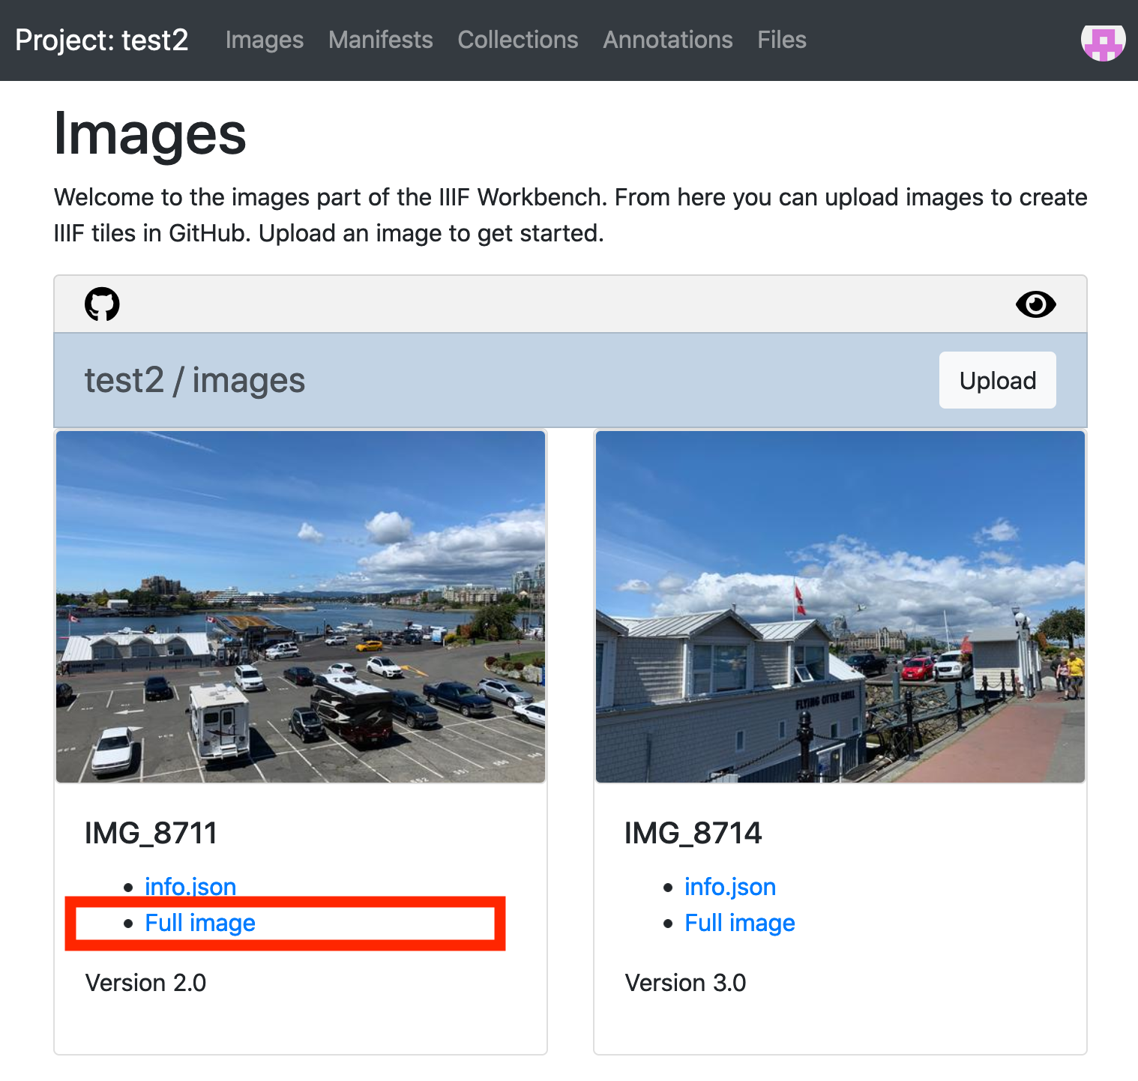Open the Images nav item
This screenshot has height=1081, width=1138.
pyautogui.click(x=265, y=40)
